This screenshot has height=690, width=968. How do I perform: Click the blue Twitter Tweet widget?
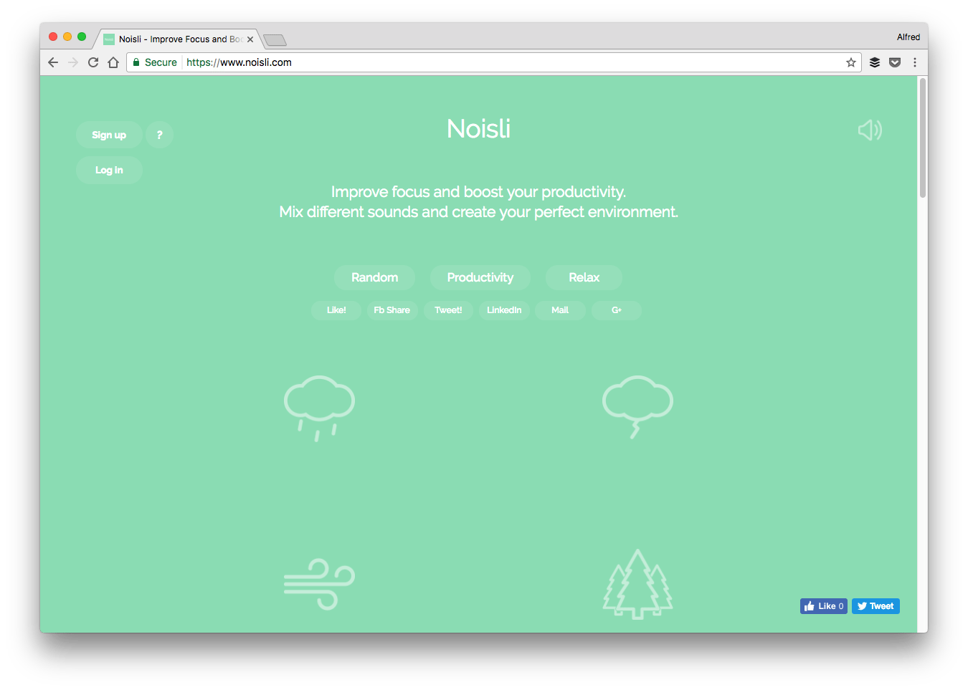[876, 606]
